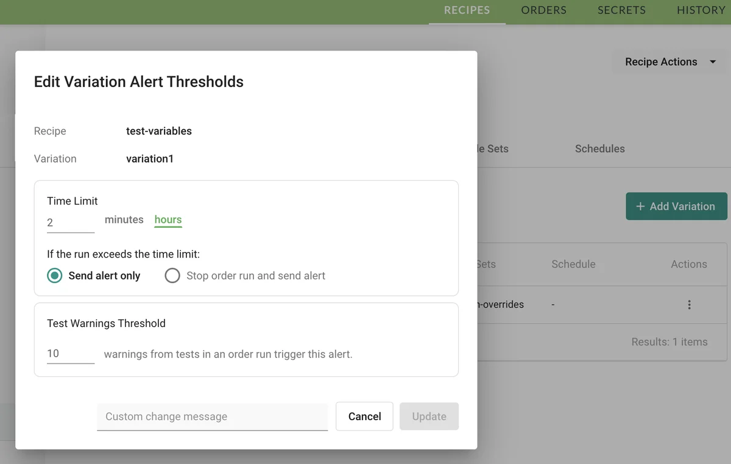Choose 'Stop order run and send alert'
Viewport: 731px width, 464px height.
point(172,276)
